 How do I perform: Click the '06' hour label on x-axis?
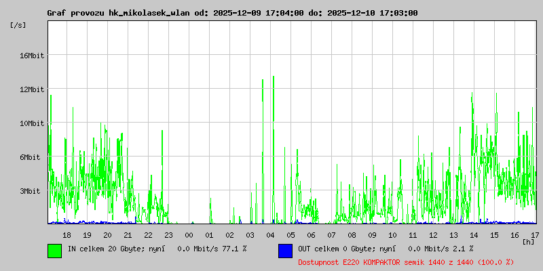tap(311, 235)
